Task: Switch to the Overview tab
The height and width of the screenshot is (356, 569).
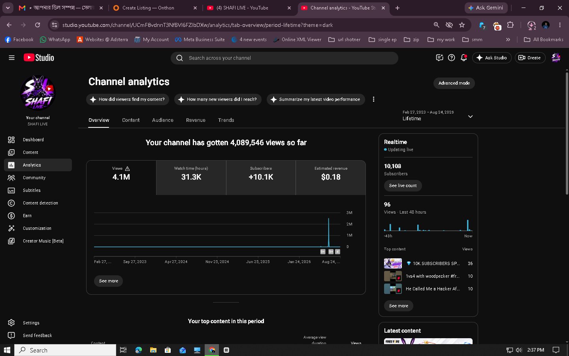Action: [99, 120]
